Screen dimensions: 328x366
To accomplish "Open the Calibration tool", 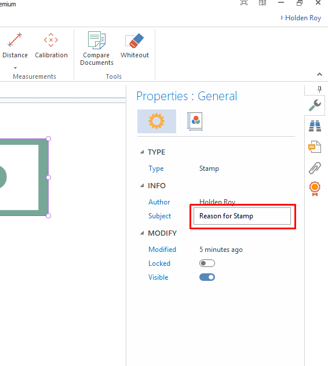I will tap(51, 45).
